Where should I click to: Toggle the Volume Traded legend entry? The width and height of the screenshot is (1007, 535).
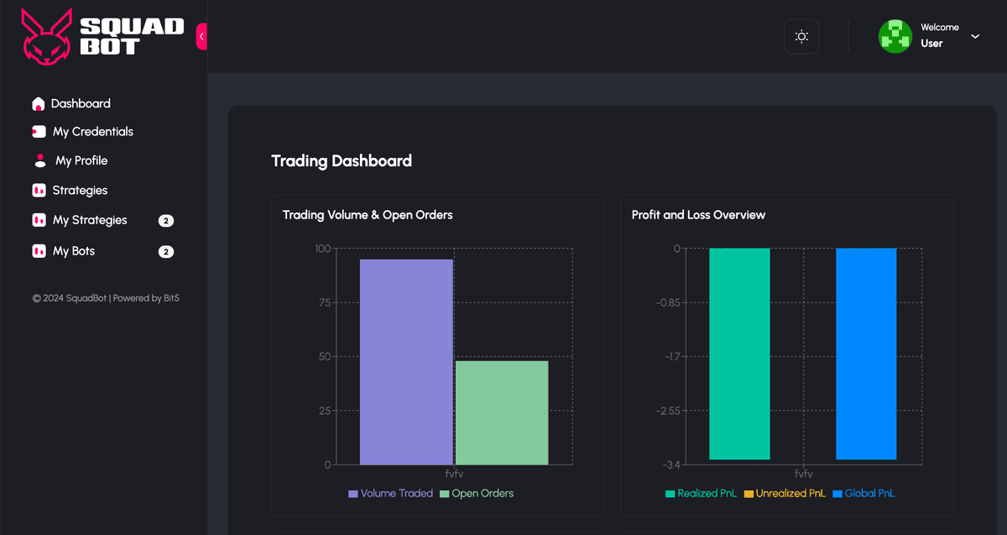390,493
